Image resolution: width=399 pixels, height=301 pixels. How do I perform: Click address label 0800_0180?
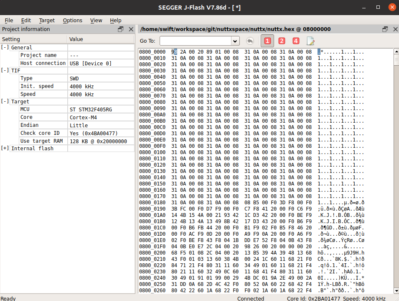(x=152, y=203)
